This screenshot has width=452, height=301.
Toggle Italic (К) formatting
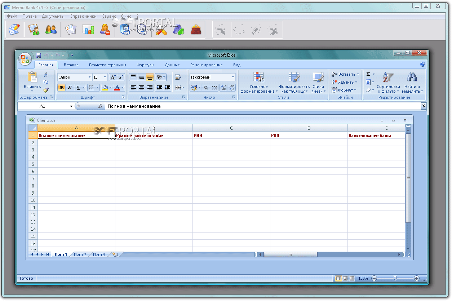coord(70,88)
